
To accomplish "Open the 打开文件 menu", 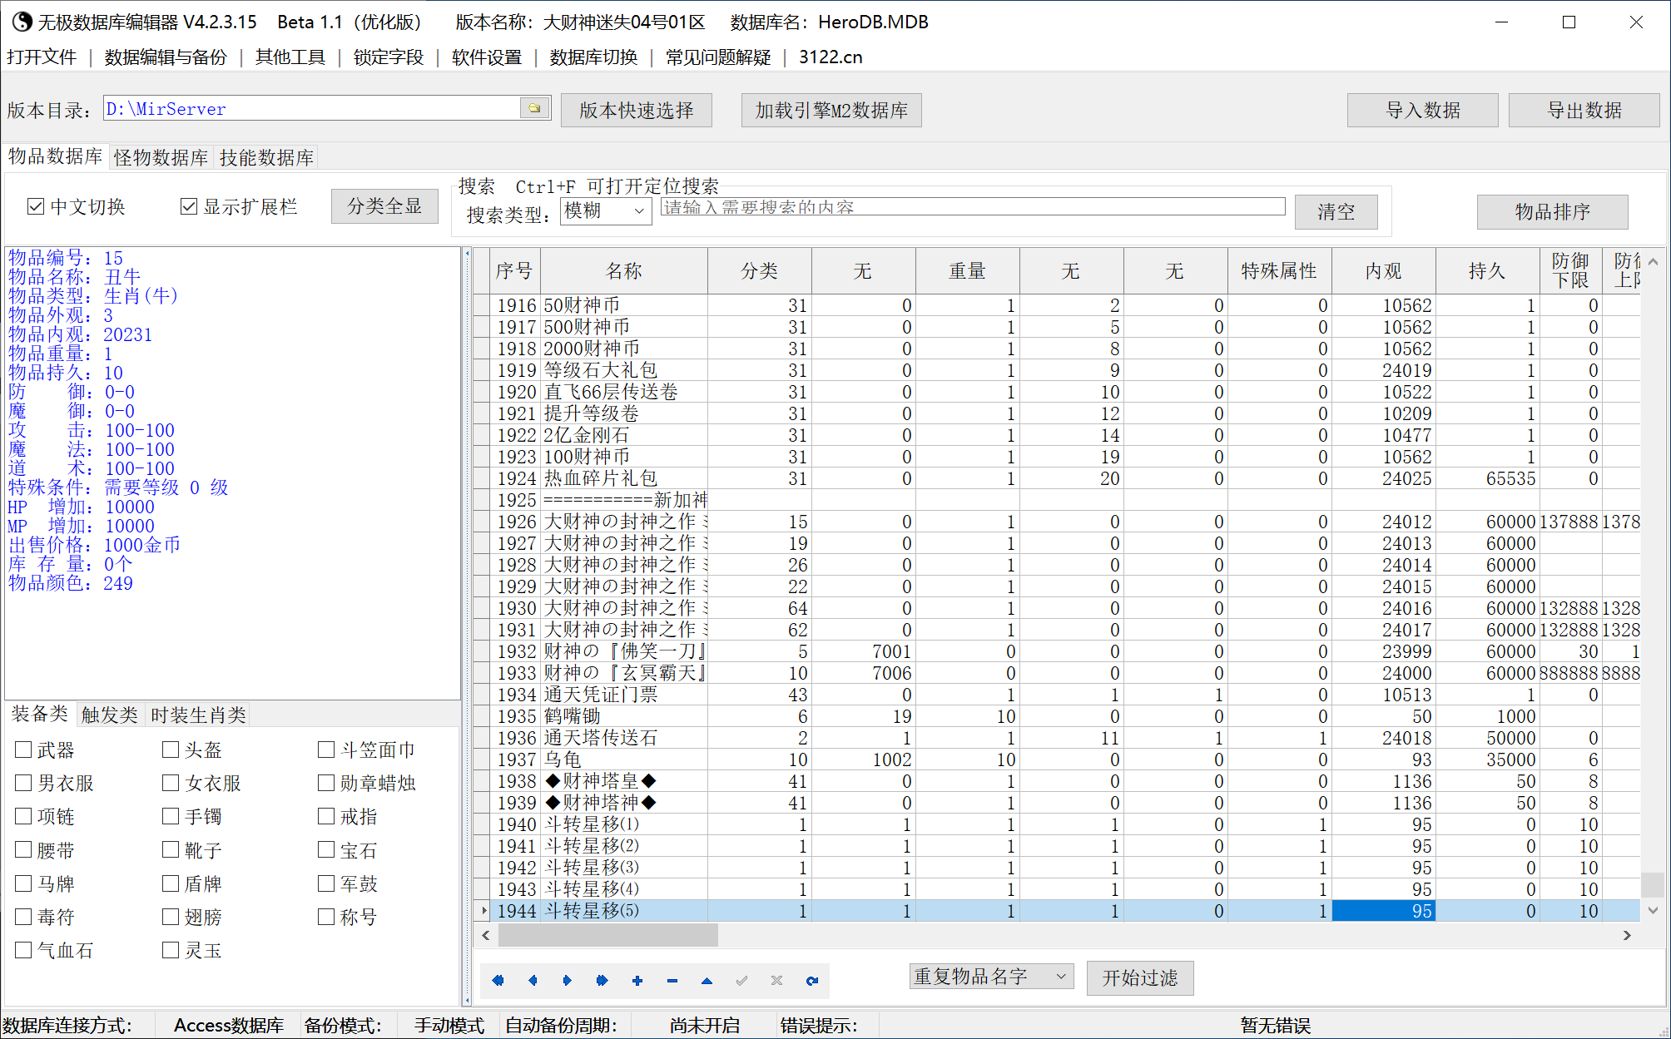I will 42,57.
